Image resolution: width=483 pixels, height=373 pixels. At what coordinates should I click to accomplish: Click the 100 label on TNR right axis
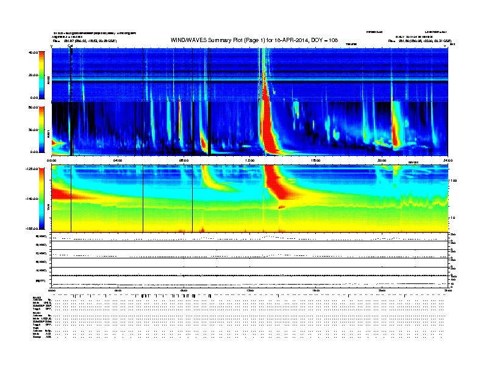click(454, 180)
